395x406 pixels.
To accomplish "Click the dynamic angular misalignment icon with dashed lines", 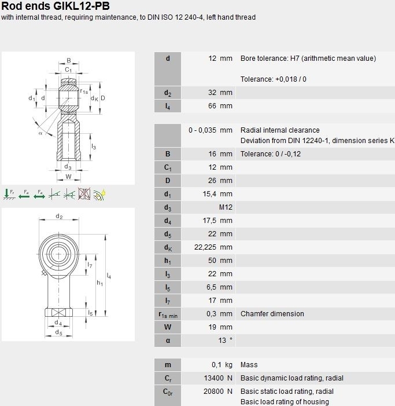I will tap(69, 194).
